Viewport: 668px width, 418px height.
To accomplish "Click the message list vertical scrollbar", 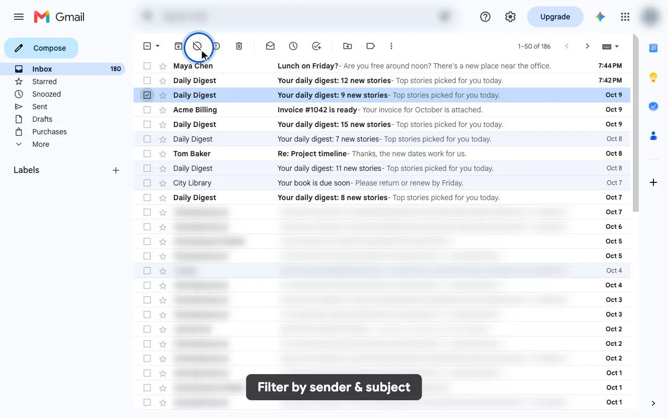I will pos(636,123).
